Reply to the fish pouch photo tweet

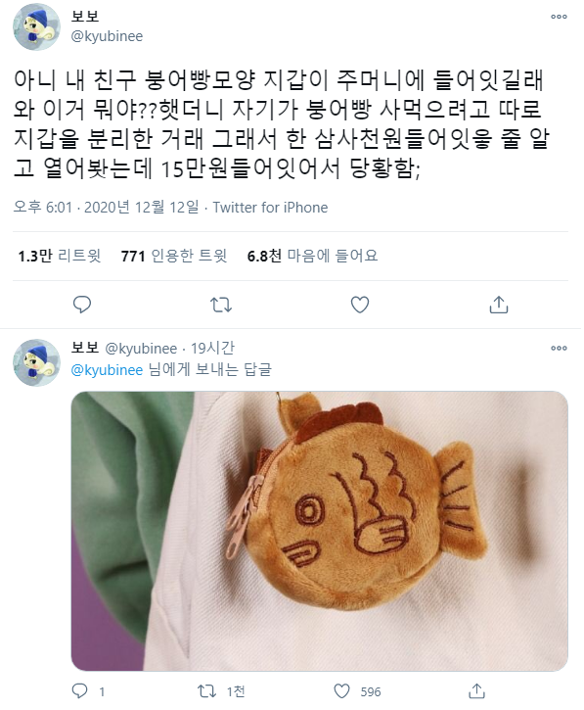pyautogui.click(x=80, y=691)
